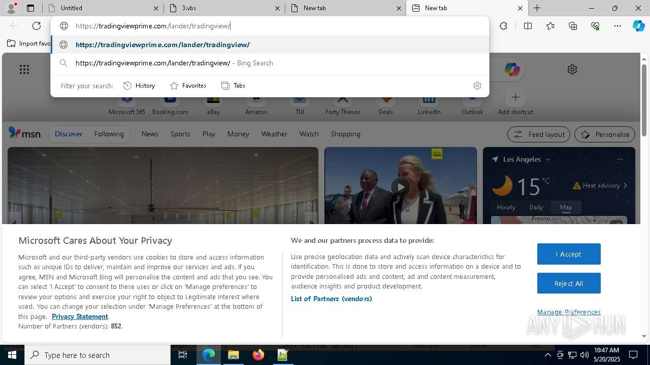650x365 pixels.
Task: Open weather card more options
Action: (x=620, y=159)
